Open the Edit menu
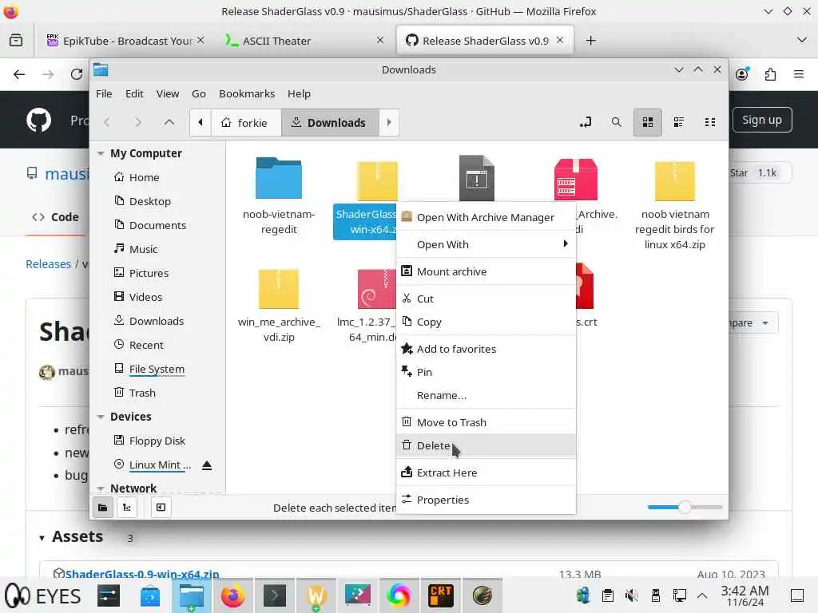Viewport: 818px width, 613px height. 134,94
